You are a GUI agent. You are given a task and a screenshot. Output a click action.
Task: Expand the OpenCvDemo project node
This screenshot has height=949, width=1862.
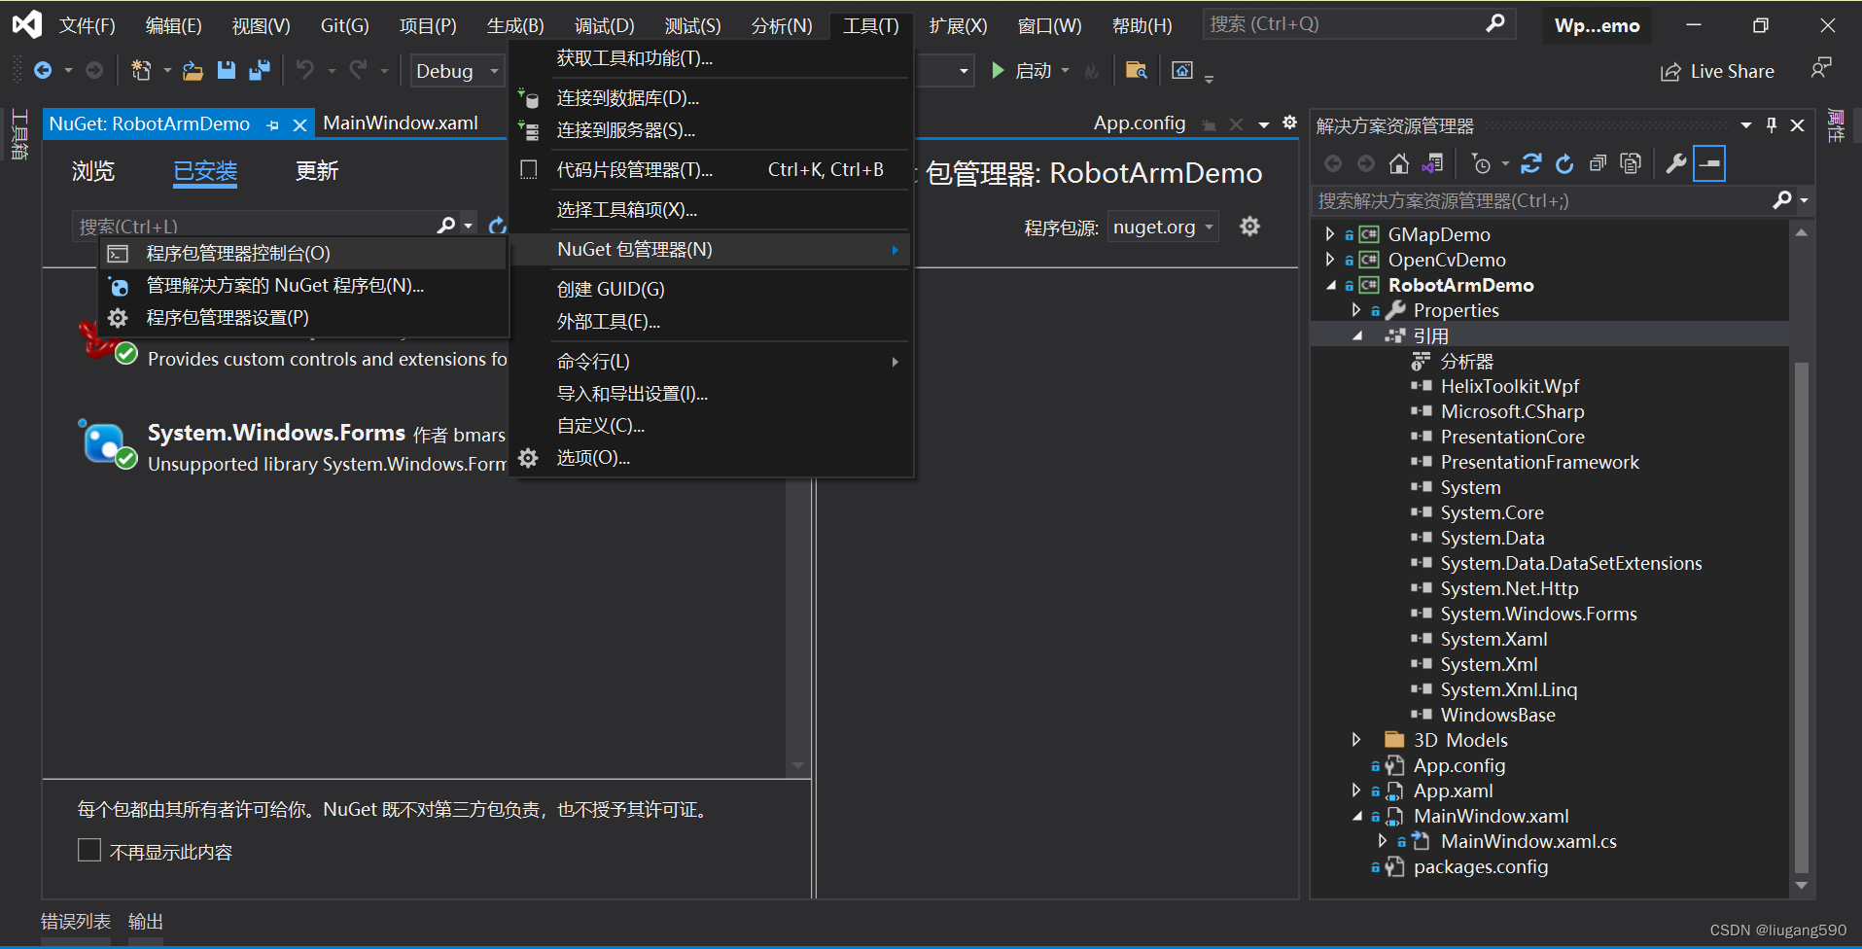(1329, 259)
